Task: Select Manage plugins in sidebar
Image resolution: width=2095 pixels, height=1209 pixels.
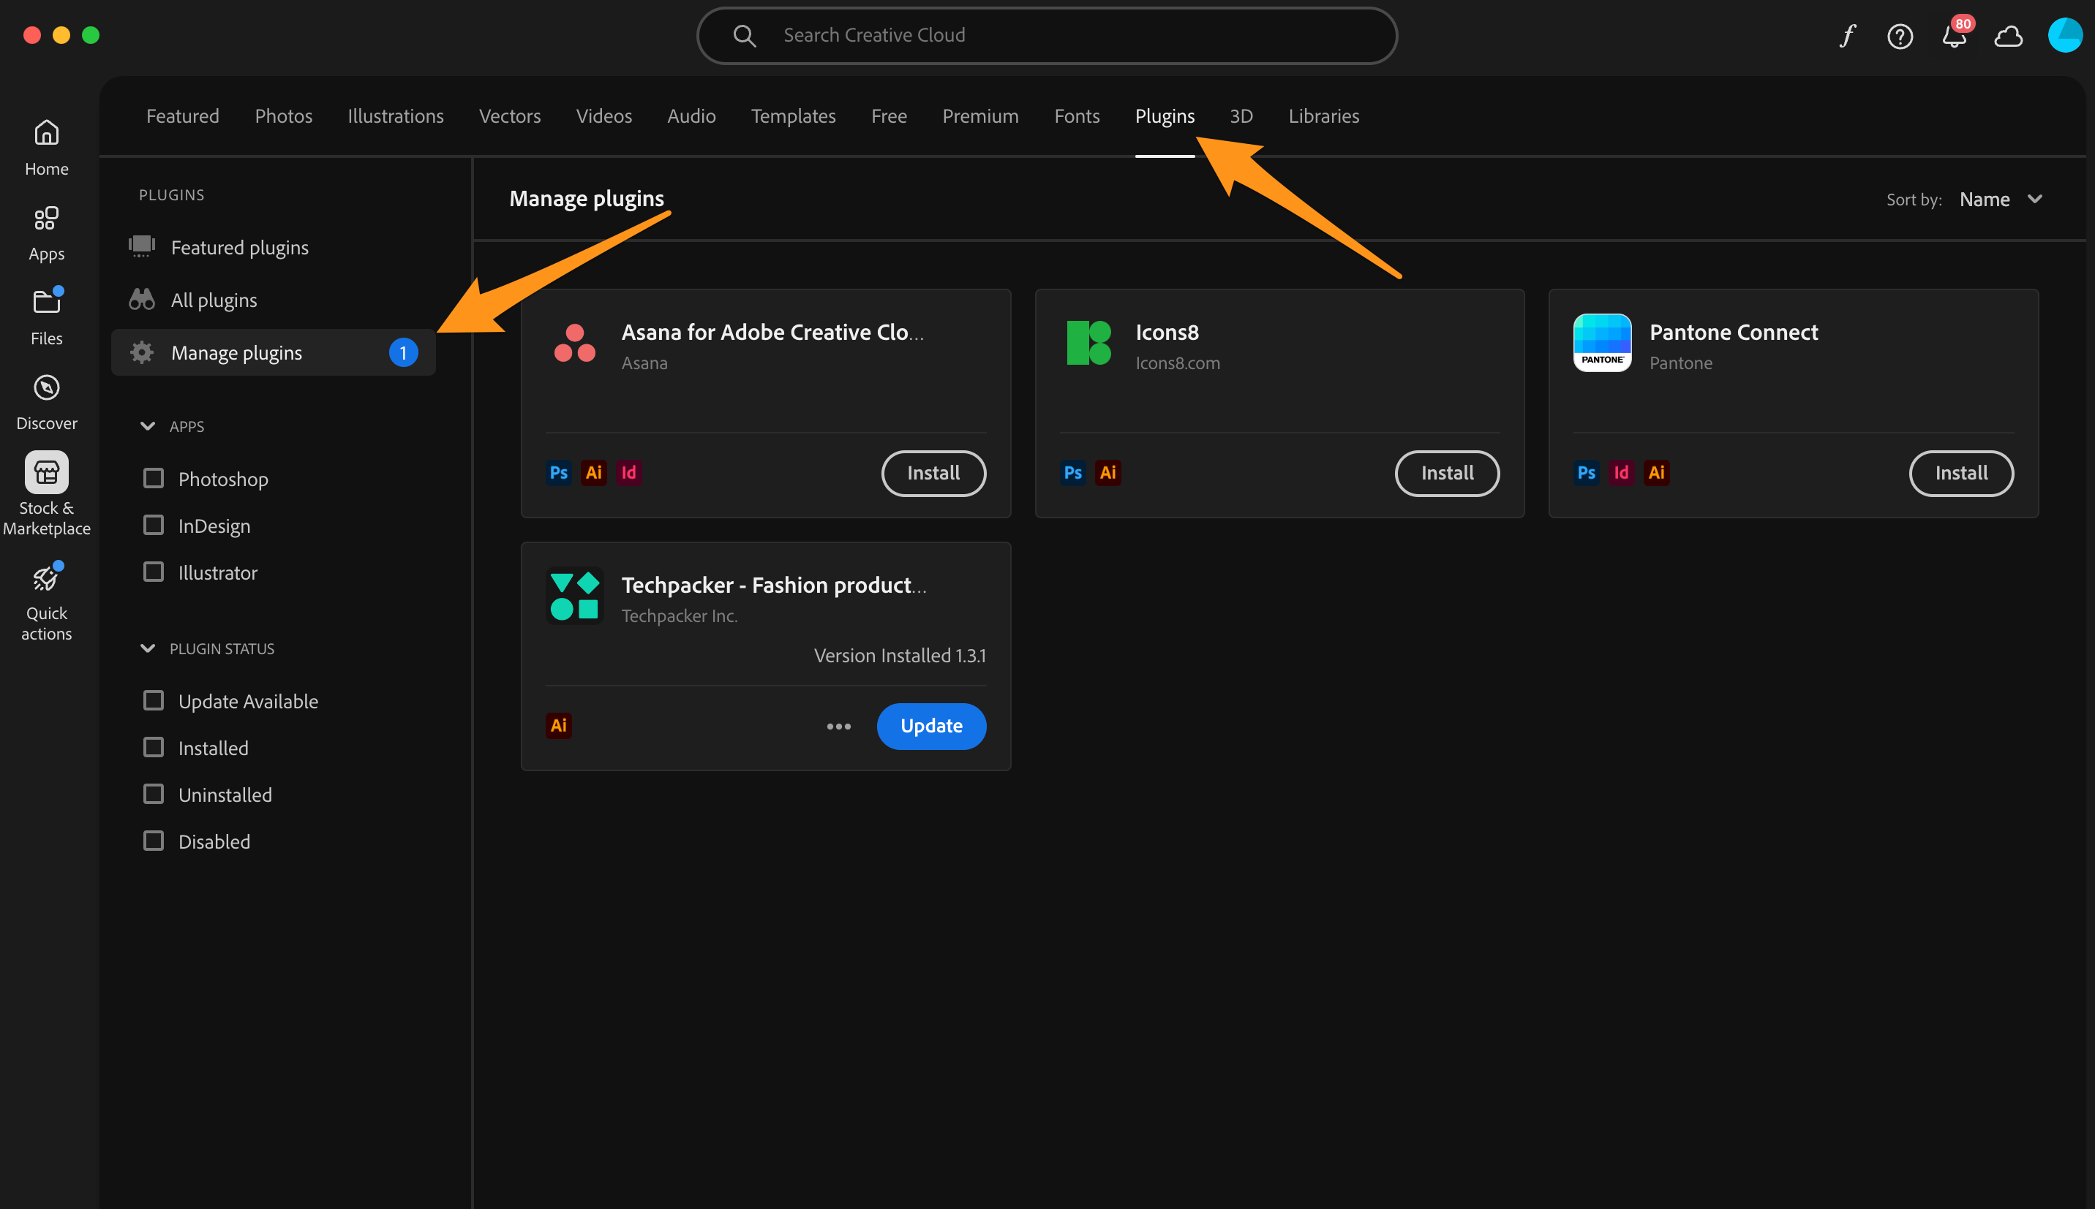Action: click(x=274, y=352)
